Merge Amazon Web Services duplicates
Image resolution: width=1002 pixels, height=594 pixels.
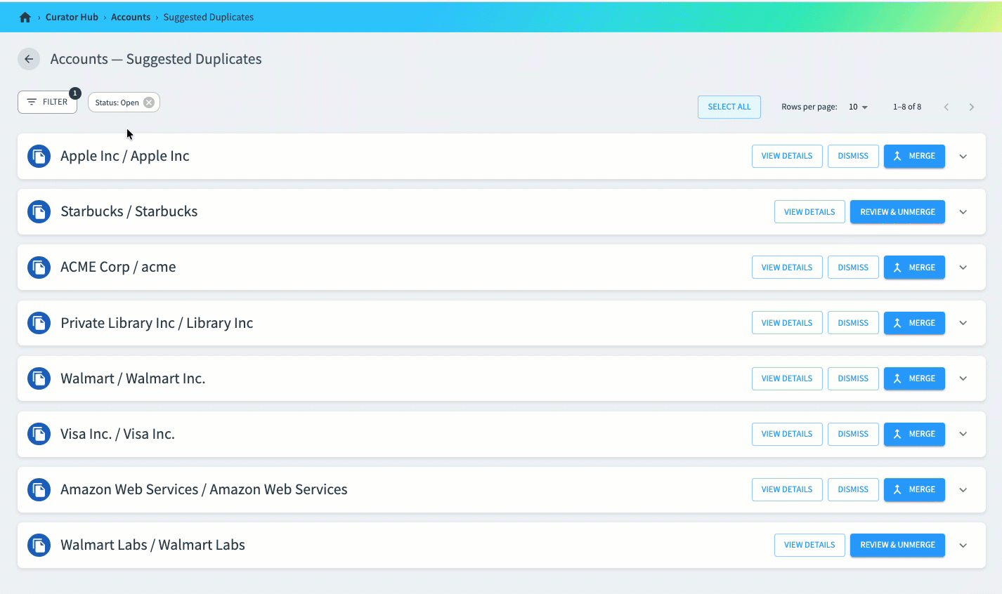click(914, 489)
